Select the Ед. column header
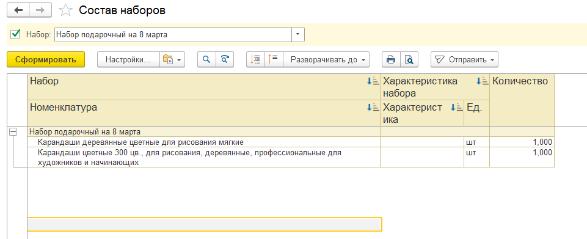The height and width of the screenshot is (239, 587). click(476, 112)
